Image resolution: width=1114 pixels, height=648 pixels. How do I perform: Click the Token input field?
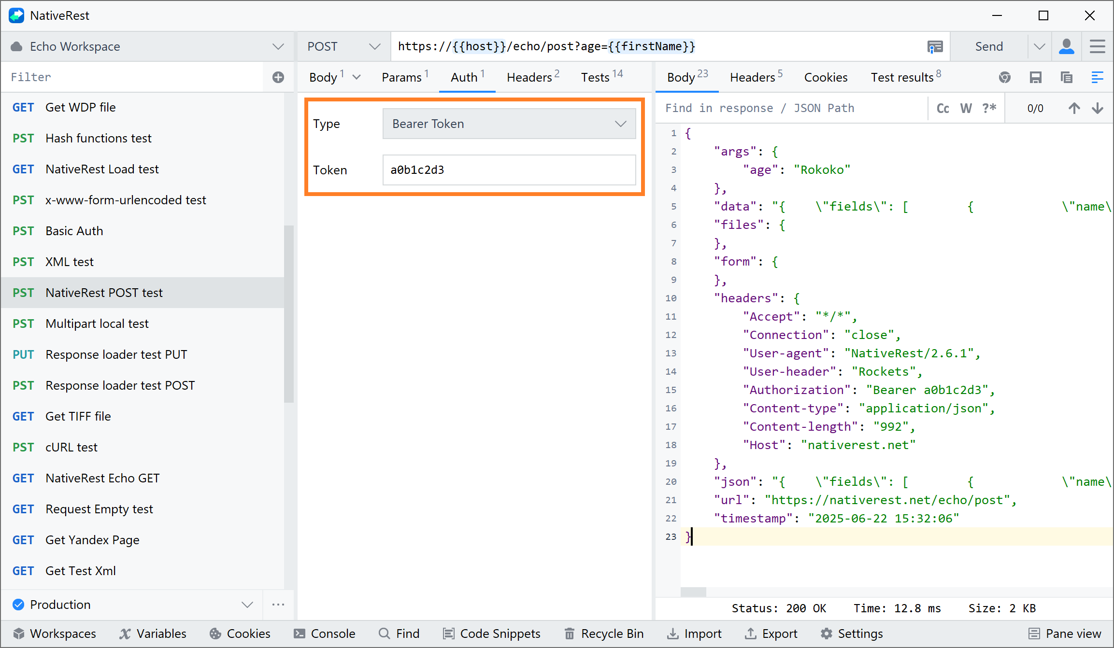point(509,170)
